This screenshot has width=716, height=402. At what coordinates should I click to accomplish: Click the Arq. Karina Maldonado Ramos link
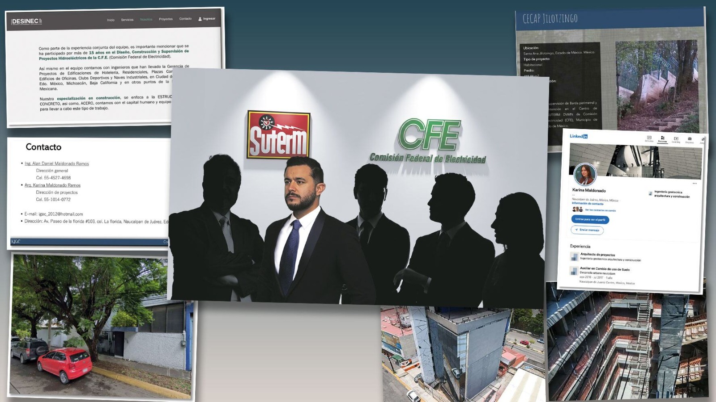[52, 185]
